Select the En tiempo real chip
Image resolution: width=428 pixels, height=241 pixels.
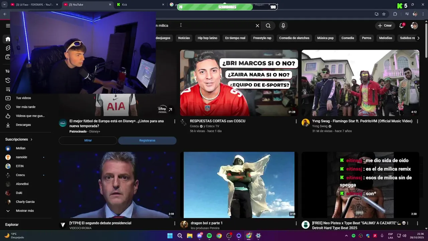(235, 38)
